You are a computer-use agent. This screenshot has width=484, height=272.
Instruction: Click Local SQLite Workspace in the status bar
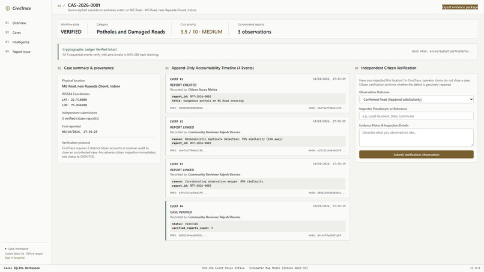[x=22, y=268]
